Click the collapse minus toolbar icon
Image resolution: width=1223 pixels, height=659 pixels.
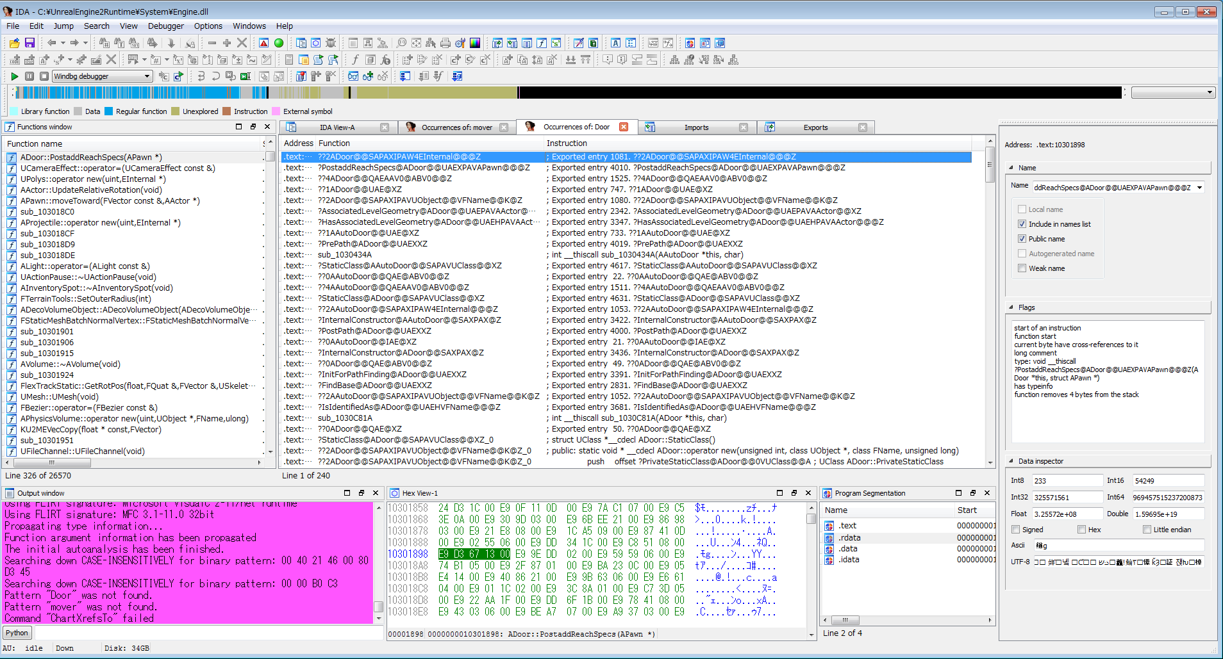coord(212,43)
